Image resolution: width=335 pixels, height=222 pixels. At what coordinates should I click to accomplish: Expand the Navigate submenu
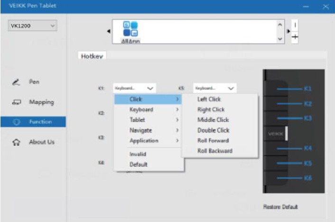pyautogui.click(x=148, y=130)
